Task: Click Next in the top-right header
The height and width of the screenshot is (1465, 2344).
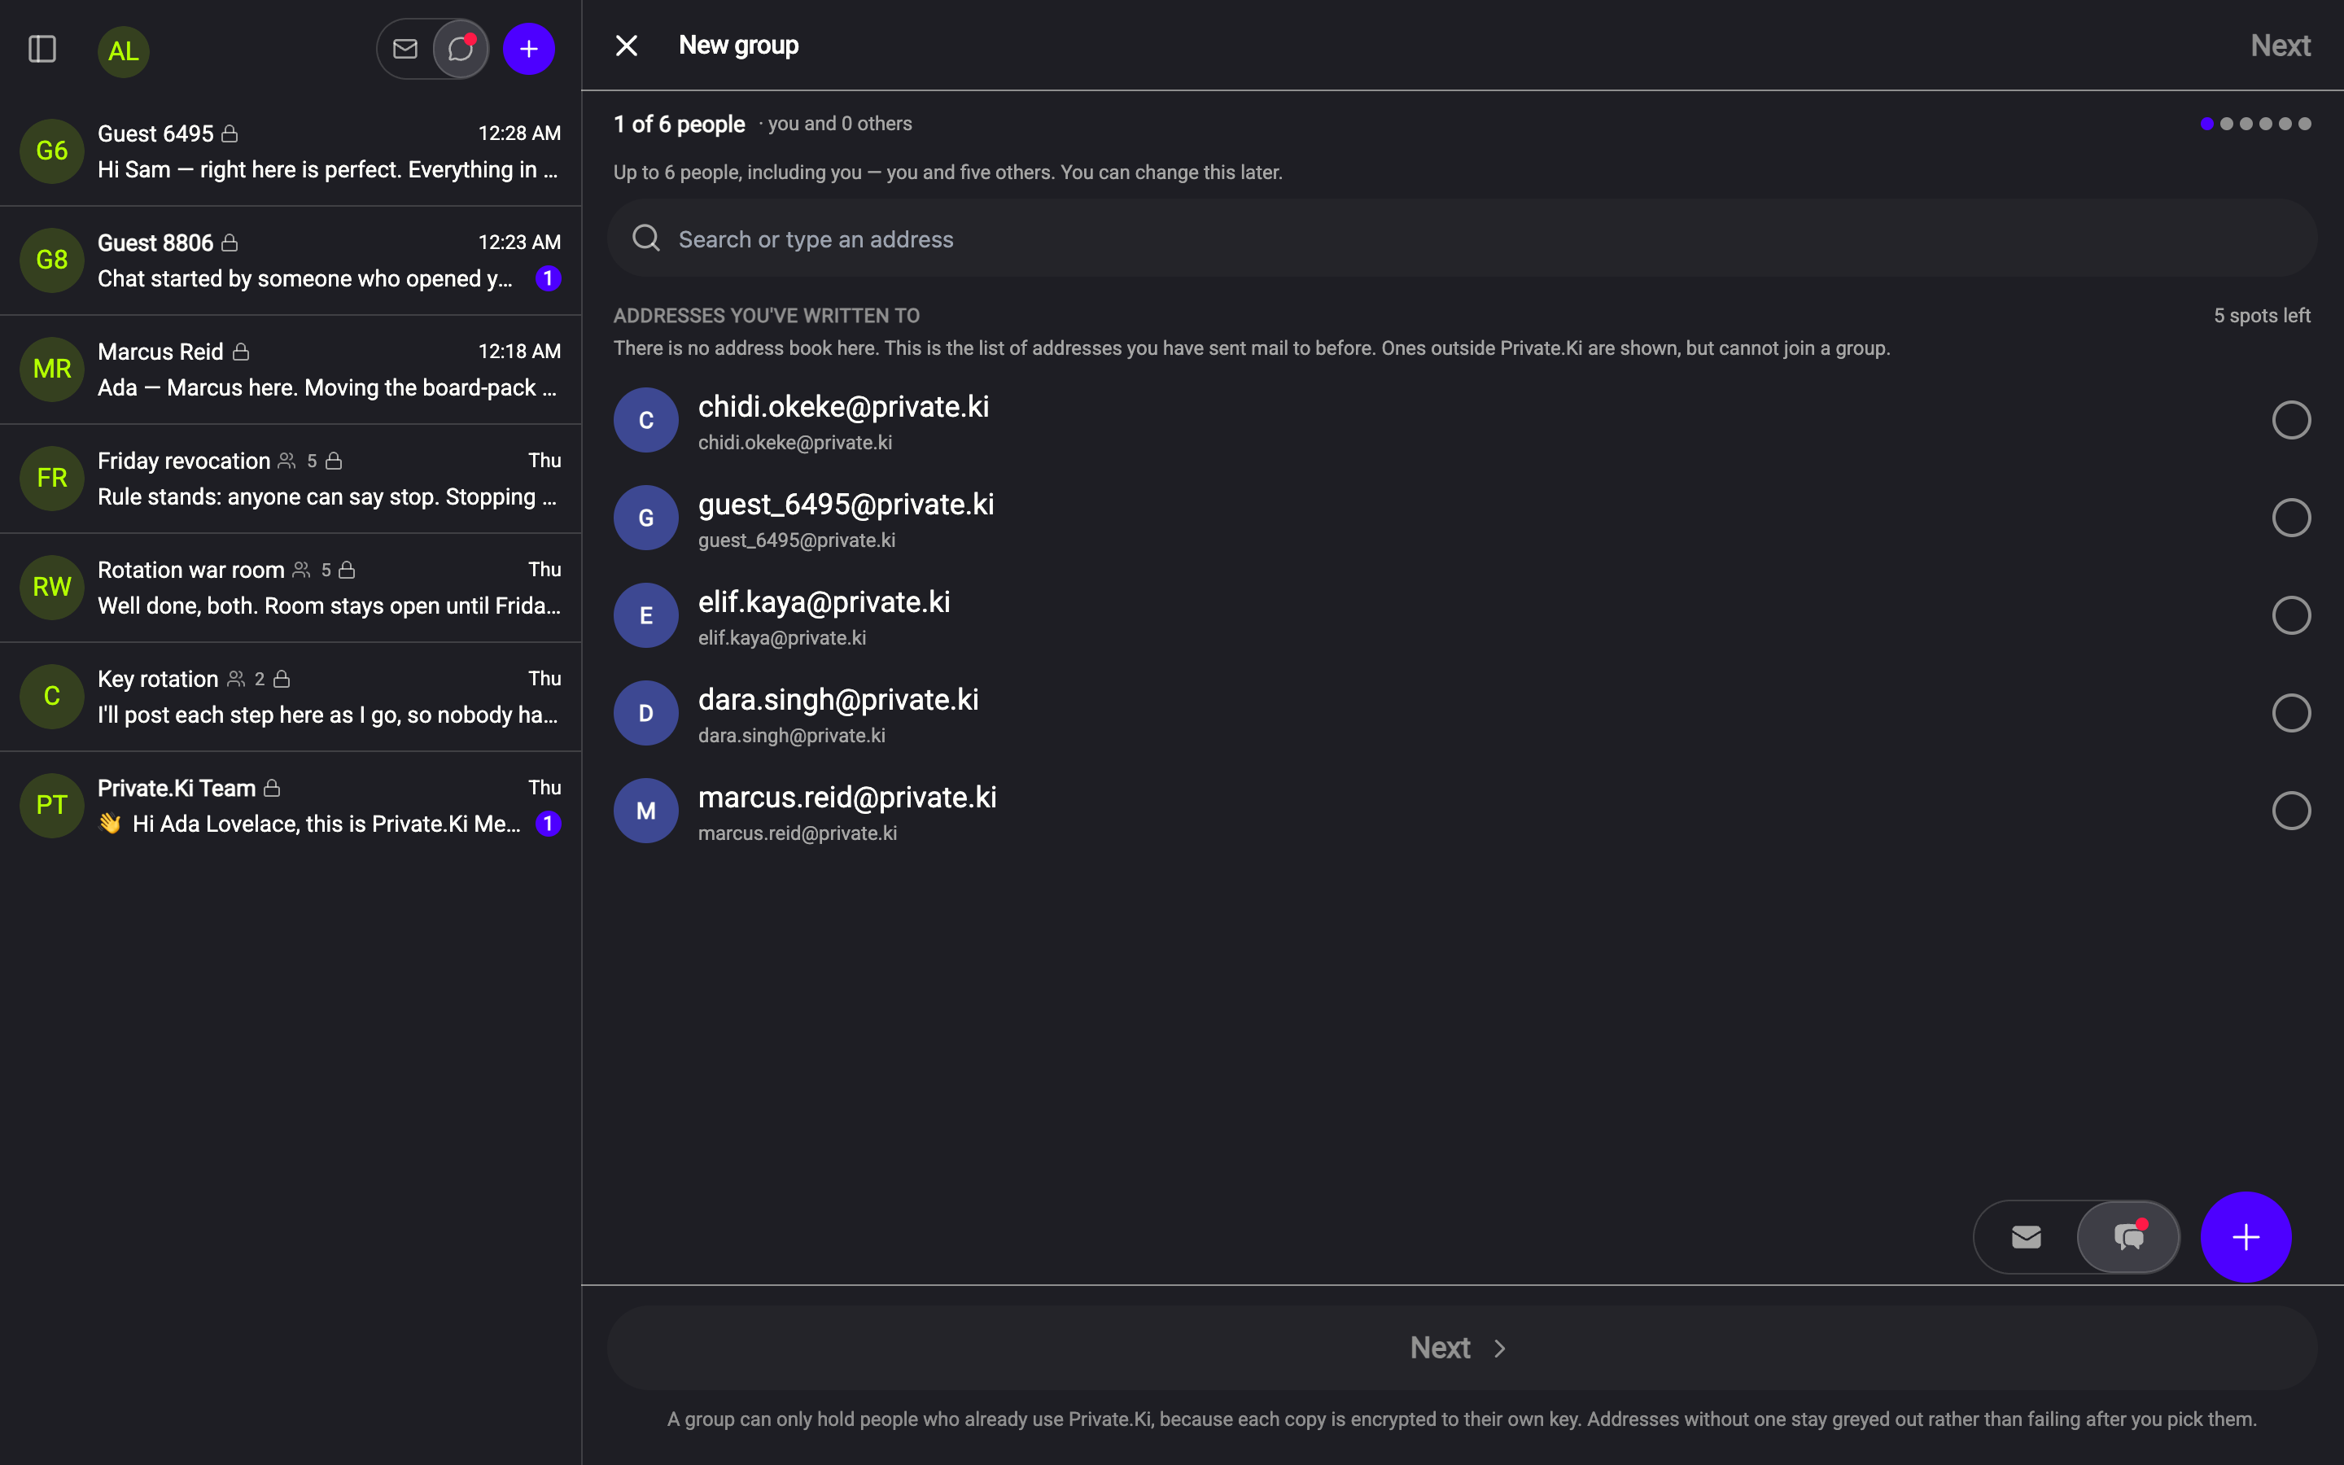Action: click(x=2280, y=46)
